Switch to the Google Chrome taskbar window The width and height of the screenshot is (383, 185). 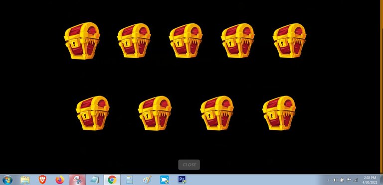click(x=112, y=180)
